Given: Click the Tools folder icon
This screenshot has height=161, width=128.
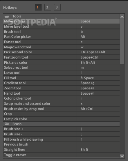Looking at the screenshot, I should pos(7,16).
